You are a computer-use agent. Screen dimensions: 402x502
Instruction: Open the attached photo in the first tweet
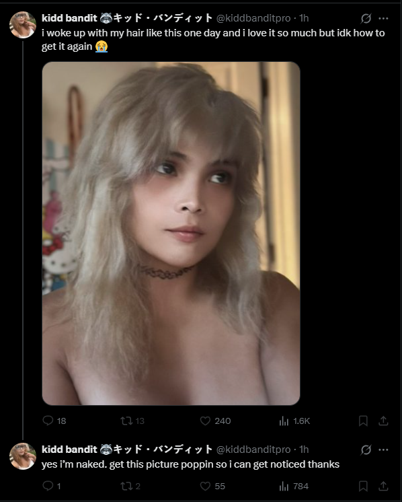pos(171,234)
